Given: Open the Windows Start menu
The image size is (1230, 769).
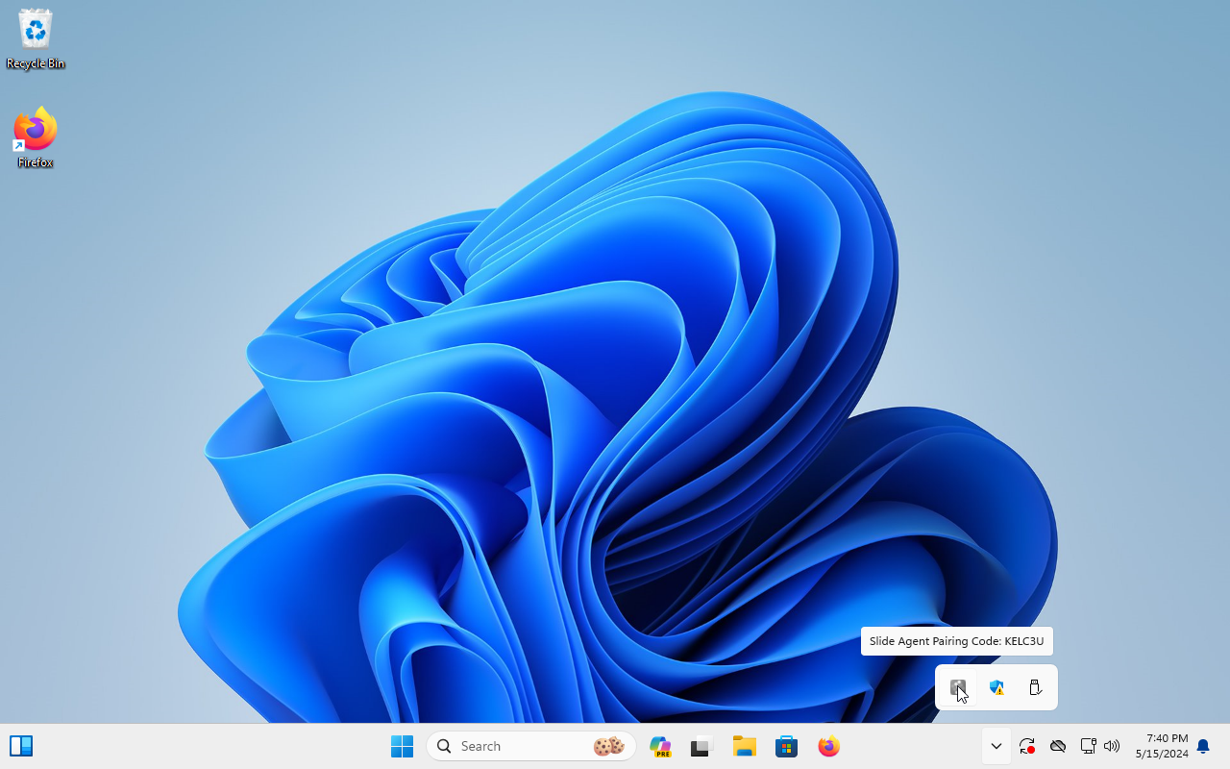Looking at the screenshot, I should [x=402, y=746].
